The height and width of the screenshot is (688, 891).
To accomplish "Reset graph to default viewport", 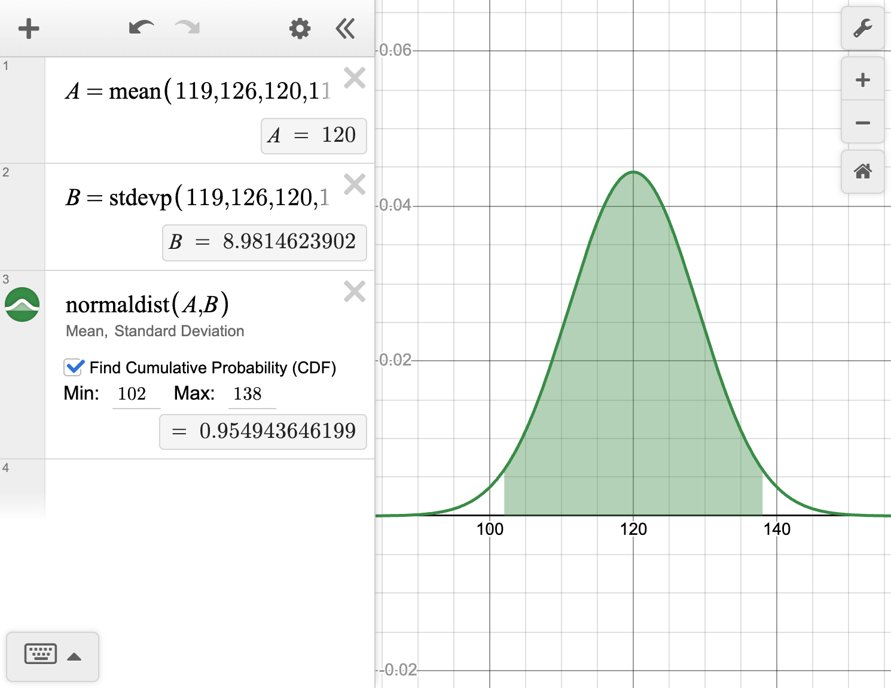I will coord(862,172).
